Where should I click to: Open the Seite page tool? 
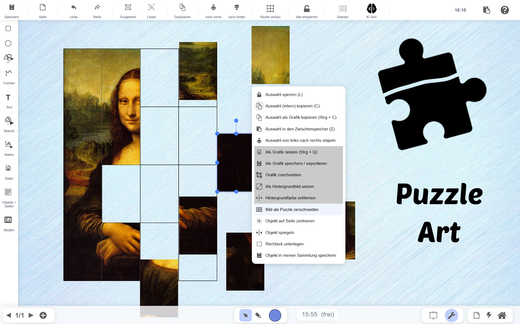(x=43, y=8)
